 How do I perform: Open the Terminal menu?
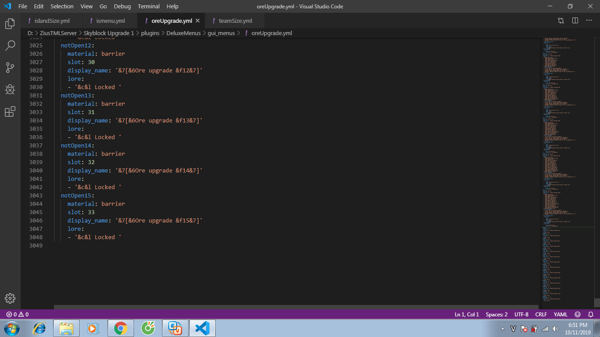pyautogui.click(x=149, y=7)
